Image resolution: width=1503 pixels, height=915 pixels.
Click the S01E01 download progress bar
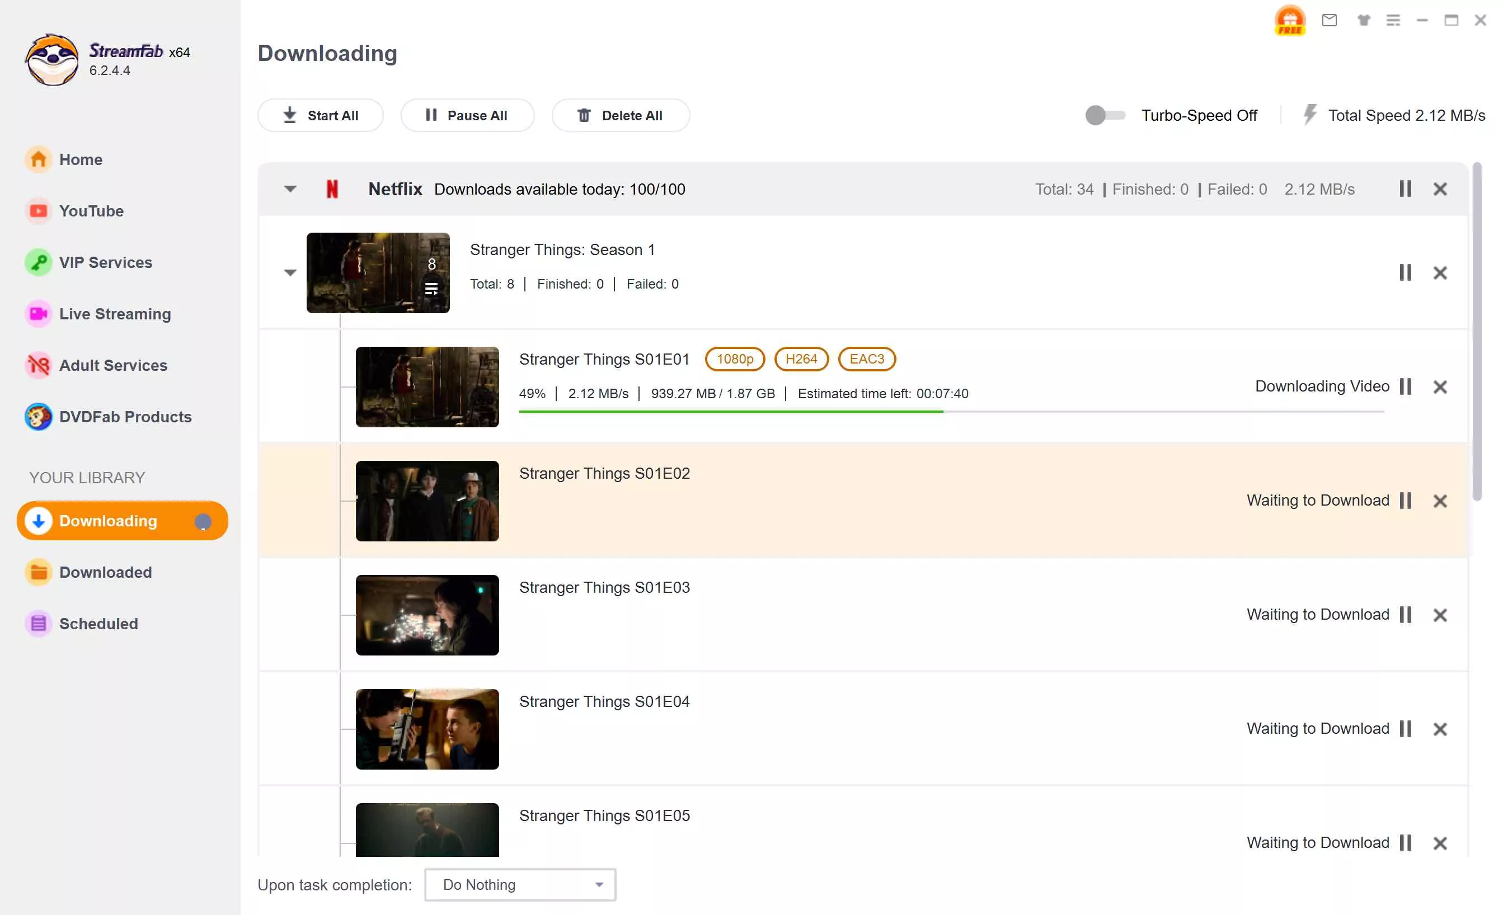point(951,412)
